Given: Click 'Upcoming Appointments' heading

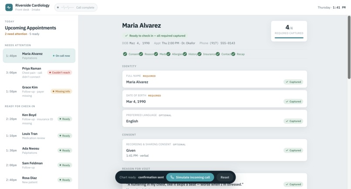Looking at the screenshot, I should coord(30,28).
